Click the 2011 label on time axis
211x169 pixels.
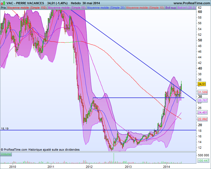point(51,167)
